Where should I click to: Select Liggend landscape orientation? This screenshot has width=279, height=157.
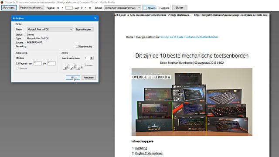click(x=163, y=8)
